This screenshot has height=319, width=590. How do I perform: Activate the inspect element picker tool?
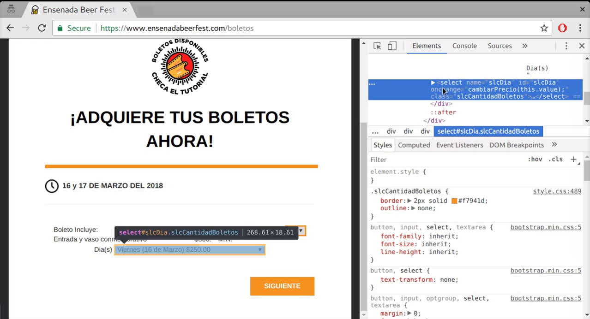pos(377,46)
